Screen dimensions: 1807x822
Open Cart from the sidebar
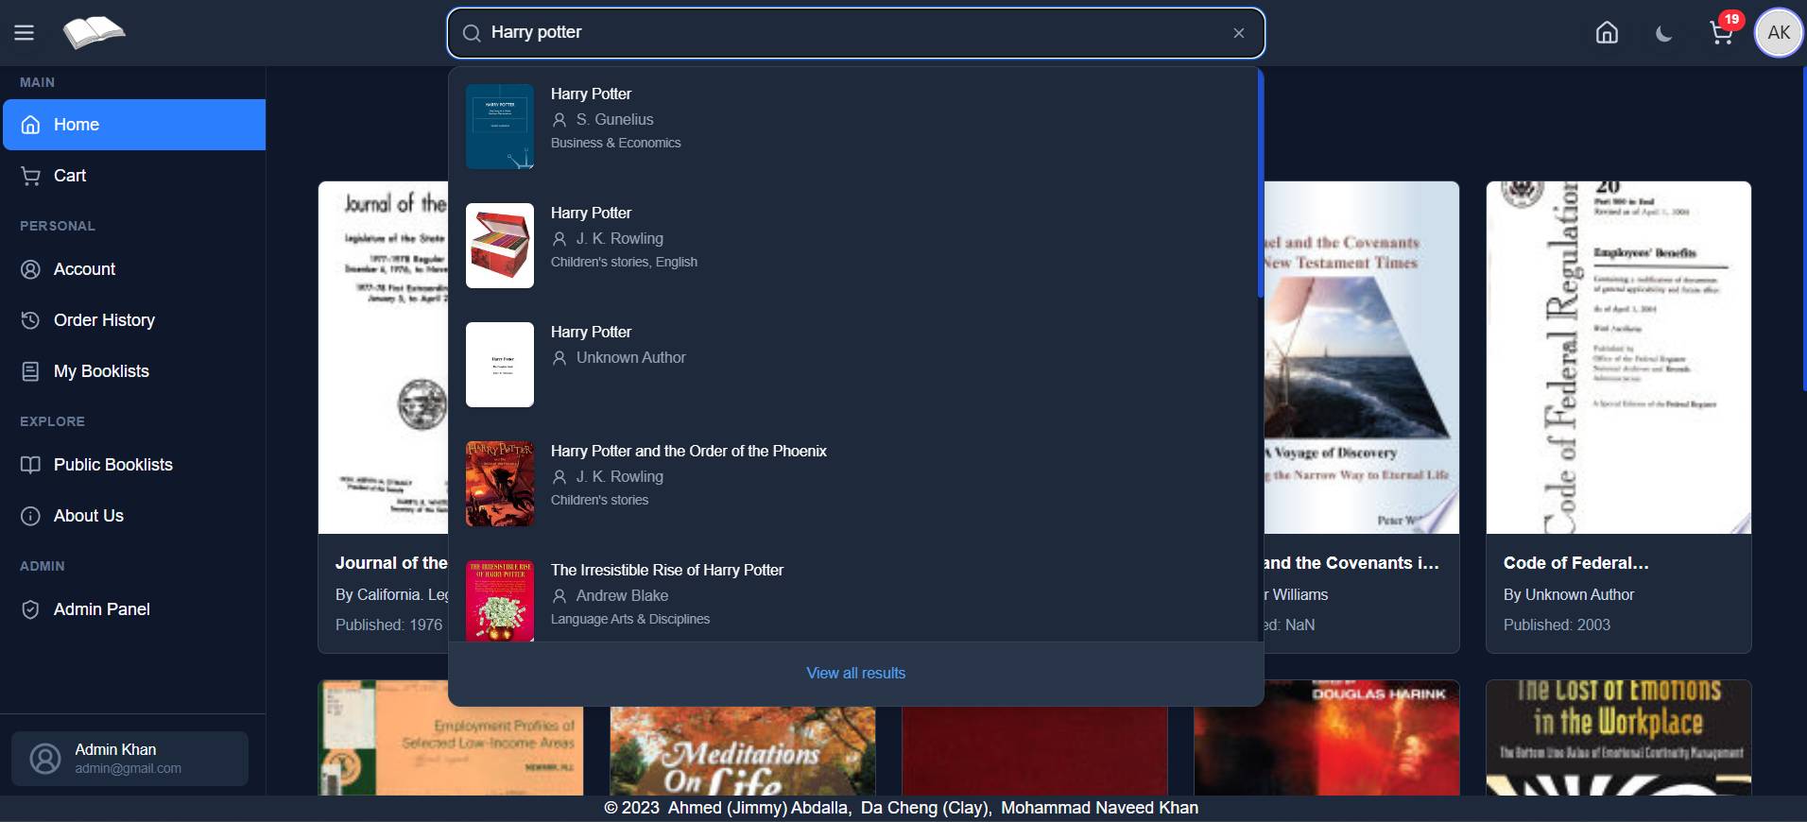pos(134,176)
